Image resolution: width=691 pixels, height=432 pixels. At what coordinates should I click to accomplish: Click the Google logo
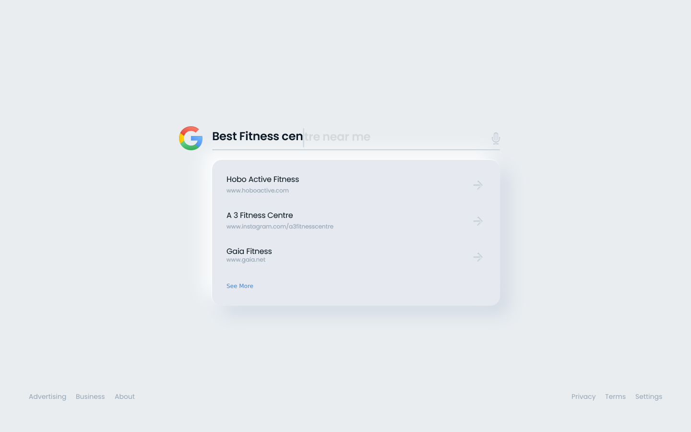(x=191, y=138)
